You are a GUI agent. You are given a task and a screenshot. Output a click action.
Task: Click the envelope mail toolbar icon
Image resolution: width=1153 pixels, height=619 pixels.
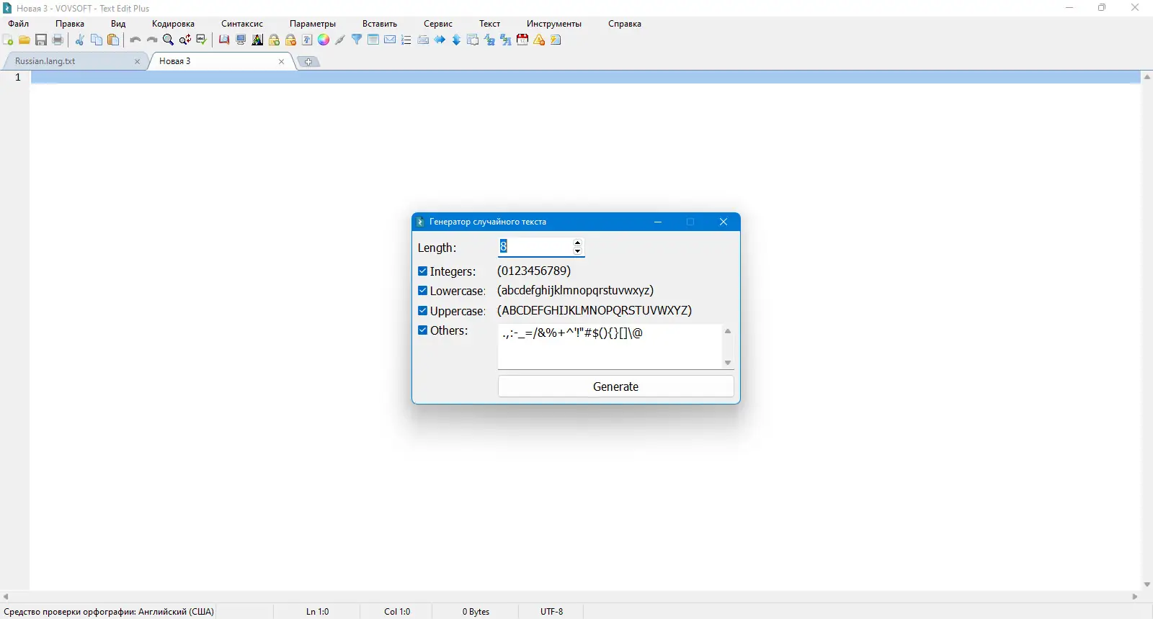pyautogui.click(x=390, y=40)
